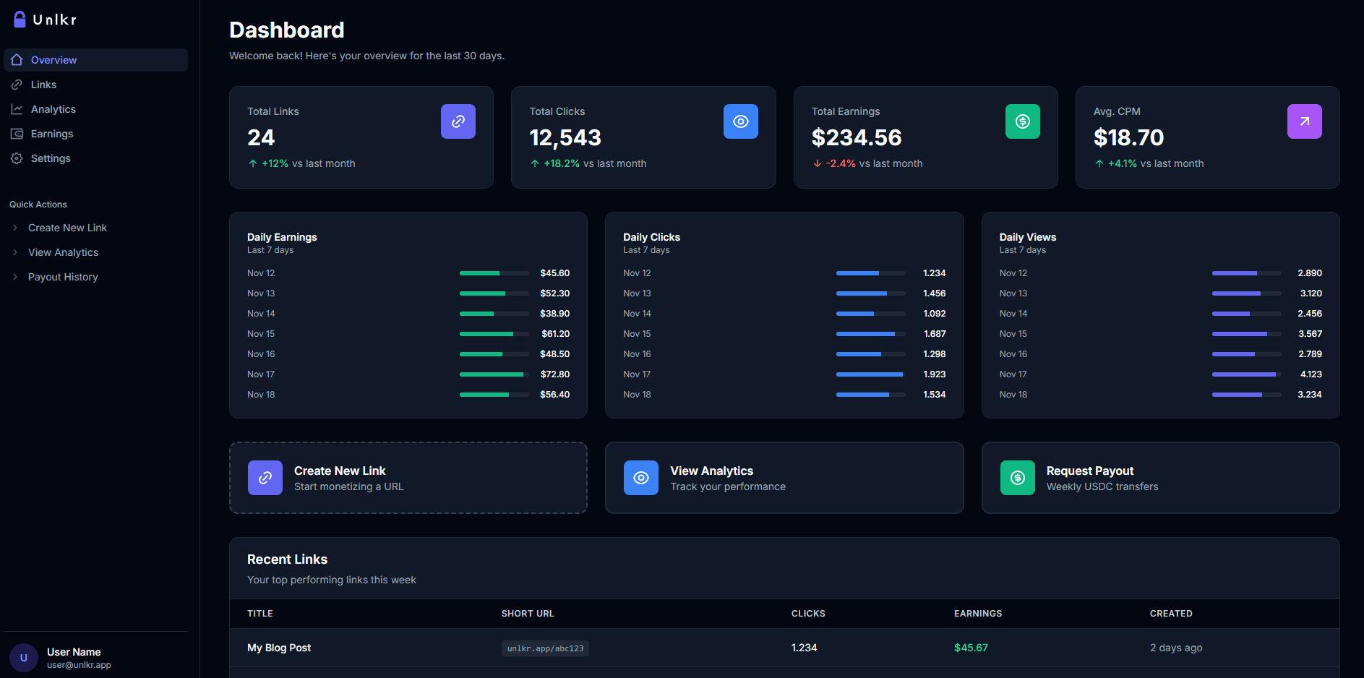The height and width of the screenshot is (678, 1364).
Task: Click the arrow icon on Avg. CPM card
Action: [x=1304, y=121]
